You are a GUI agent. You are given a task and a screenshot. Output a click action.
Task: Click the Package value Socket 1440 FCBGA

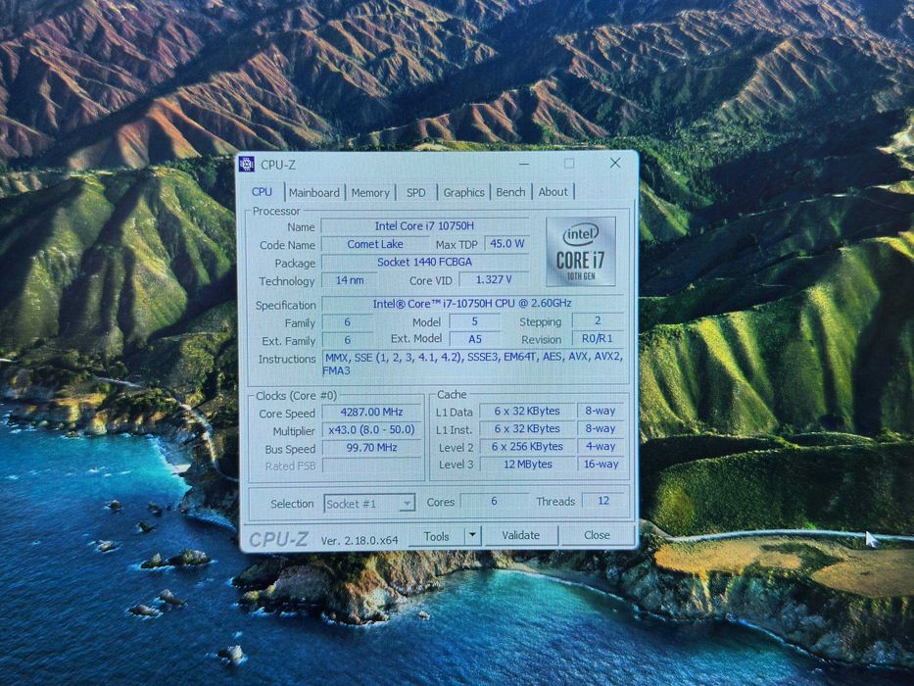424,262
